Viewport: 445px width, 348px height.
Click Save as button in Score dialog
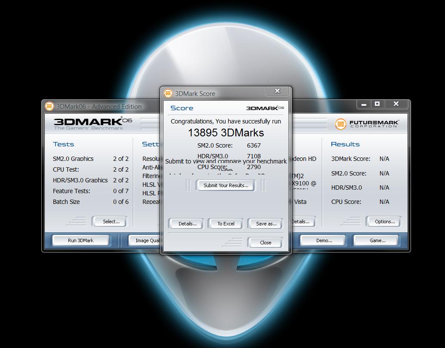(266, 224)
